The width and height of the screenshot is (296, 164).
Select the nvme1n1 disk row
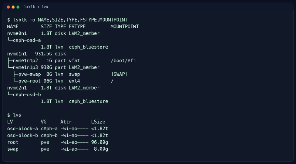37,54
